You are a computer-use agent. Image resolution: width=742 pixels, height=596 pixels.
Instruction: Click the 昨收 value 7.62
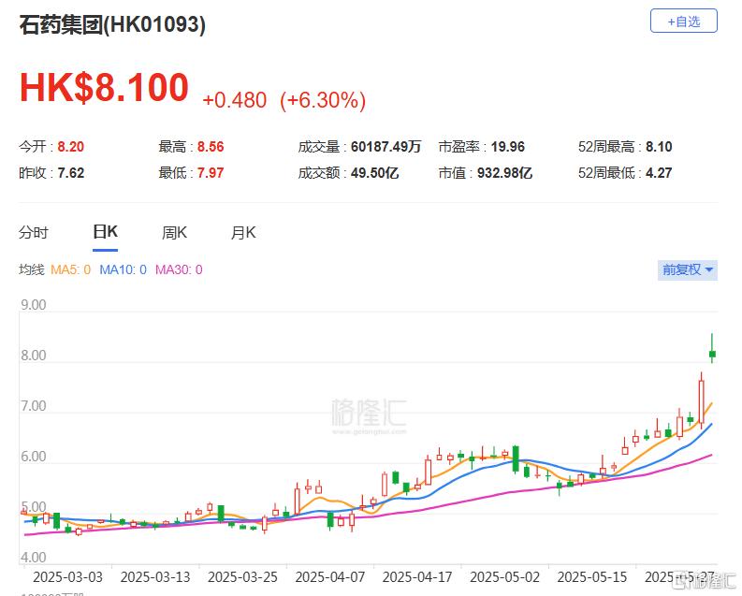point(71,173)
